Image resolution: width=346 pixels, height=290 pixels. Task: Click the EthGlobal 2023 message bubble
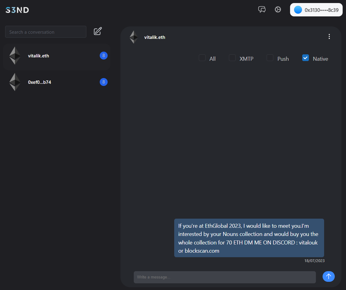[x=249, y=238]
